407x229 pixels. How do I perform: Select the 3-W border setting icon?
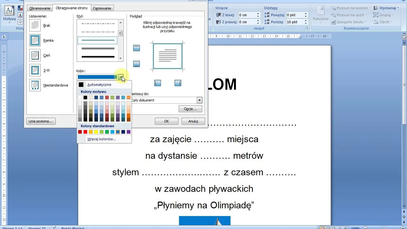tap(35, 70)
